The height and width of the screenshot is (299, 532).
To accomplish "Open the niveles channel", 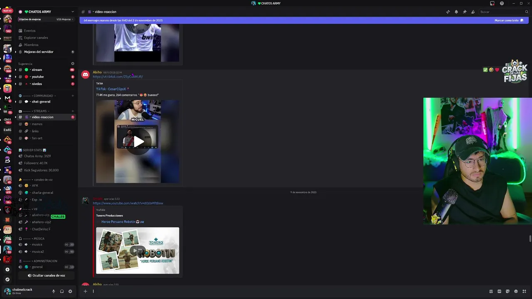I will [x=46, y=84].
